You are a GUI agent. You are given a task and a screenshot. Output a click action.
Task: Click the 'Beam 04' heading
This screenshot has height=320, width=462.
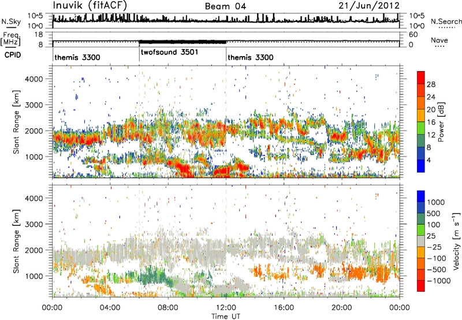pyautogui.click(x=225, y=6)
